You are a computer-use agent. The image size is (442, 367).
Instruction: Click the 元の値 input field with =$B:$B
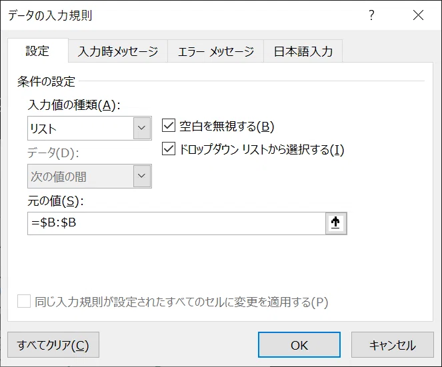pos(177,223)
